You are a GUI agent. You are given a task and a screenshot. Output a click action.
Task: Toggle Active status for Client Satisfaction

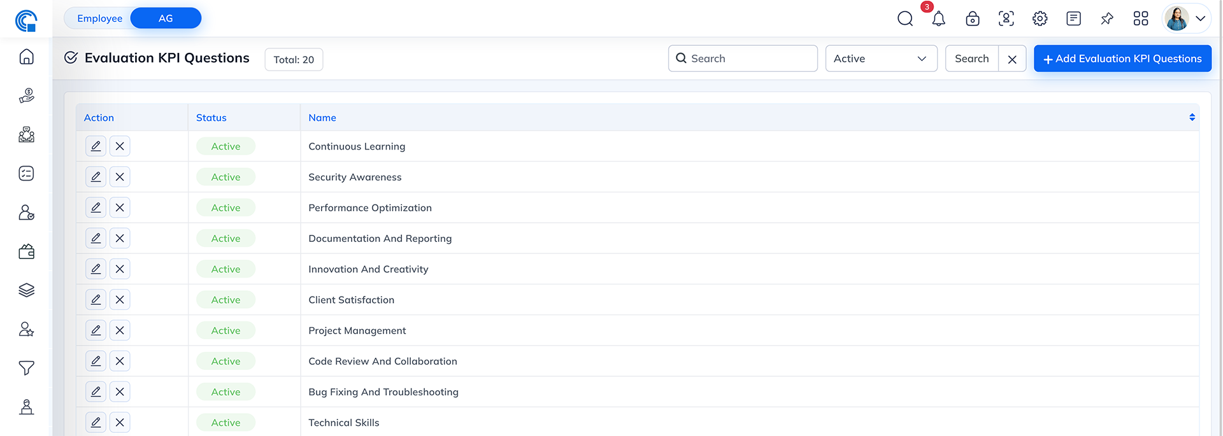(225, 300)
